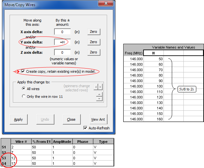Select the Z axis delta input box
Image resolution: width=204 pixels, height=168 pixels.
point(63,52)
